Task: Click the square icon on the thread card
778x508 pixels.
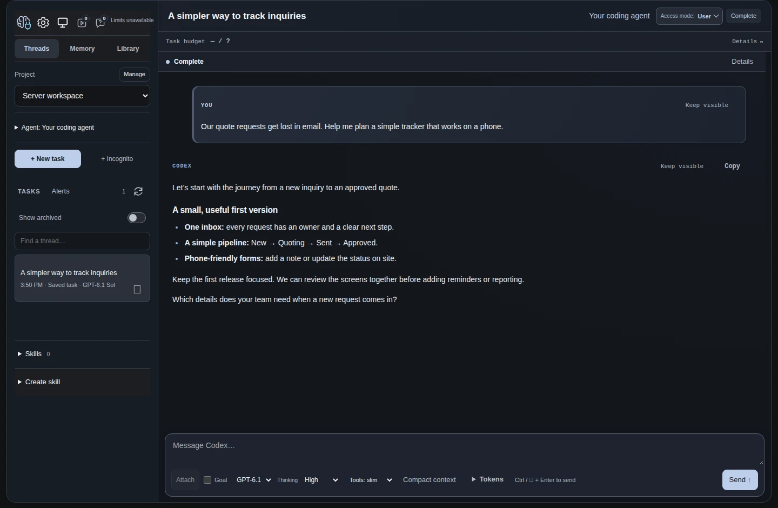Action: [x=137, y=290]
